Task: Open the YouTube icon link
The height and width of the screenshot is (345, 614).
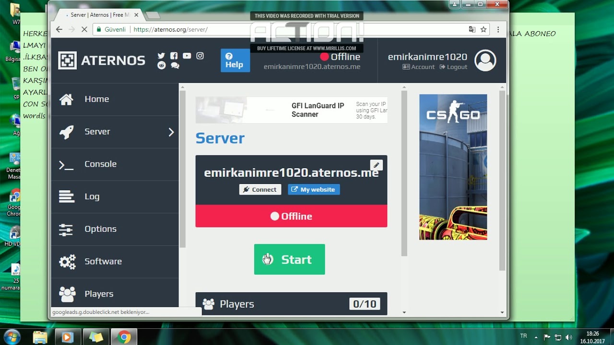Action: [187, 56]
